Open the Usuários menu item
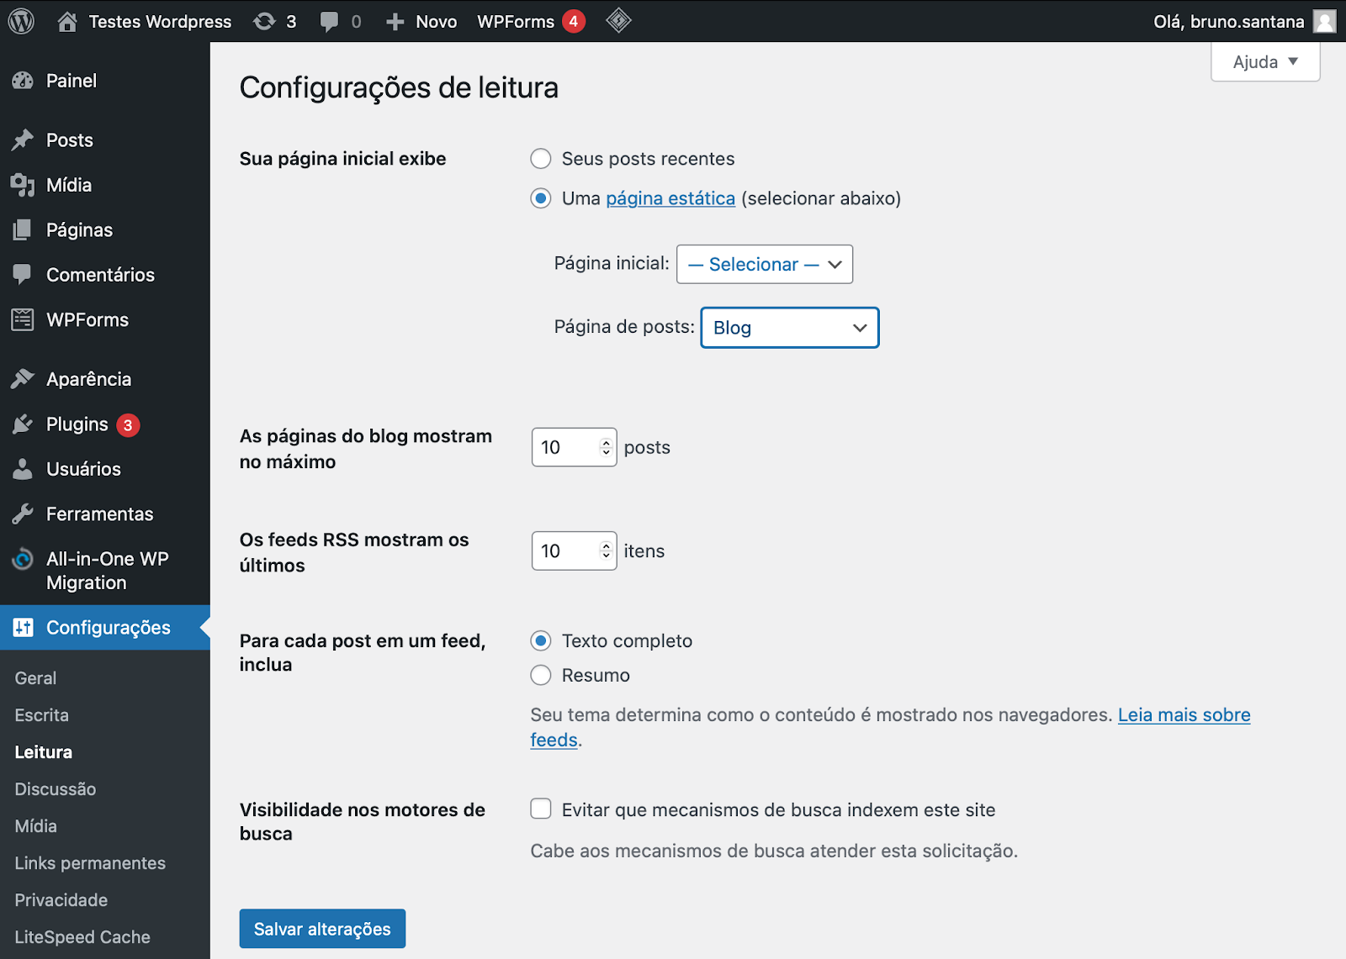The height and width of the screenshot is (959, 1346). click(x=83, y=469)
